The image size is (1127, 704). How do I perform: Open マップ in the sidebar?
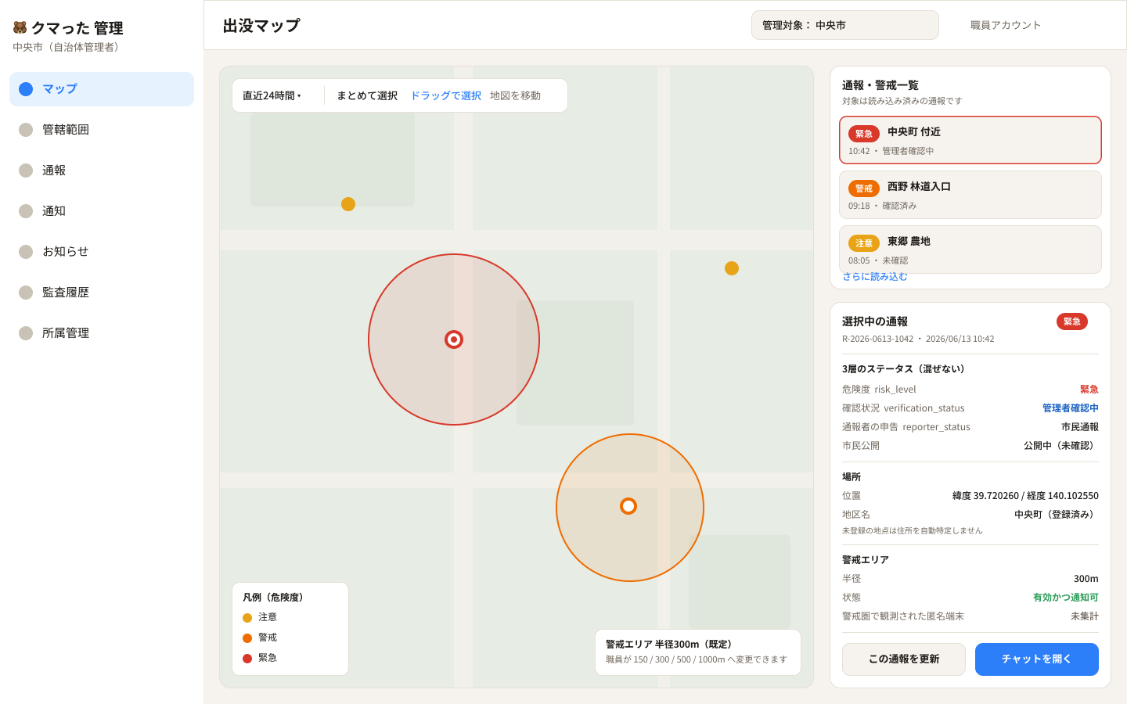click(x=102, y=89)
